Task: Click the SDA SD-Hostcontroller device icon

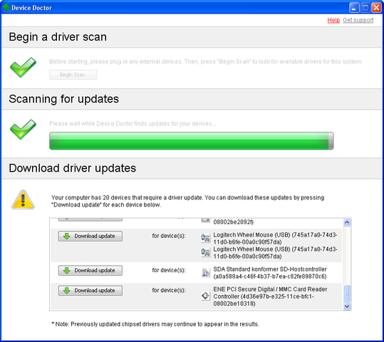Action: coord(205,272)
